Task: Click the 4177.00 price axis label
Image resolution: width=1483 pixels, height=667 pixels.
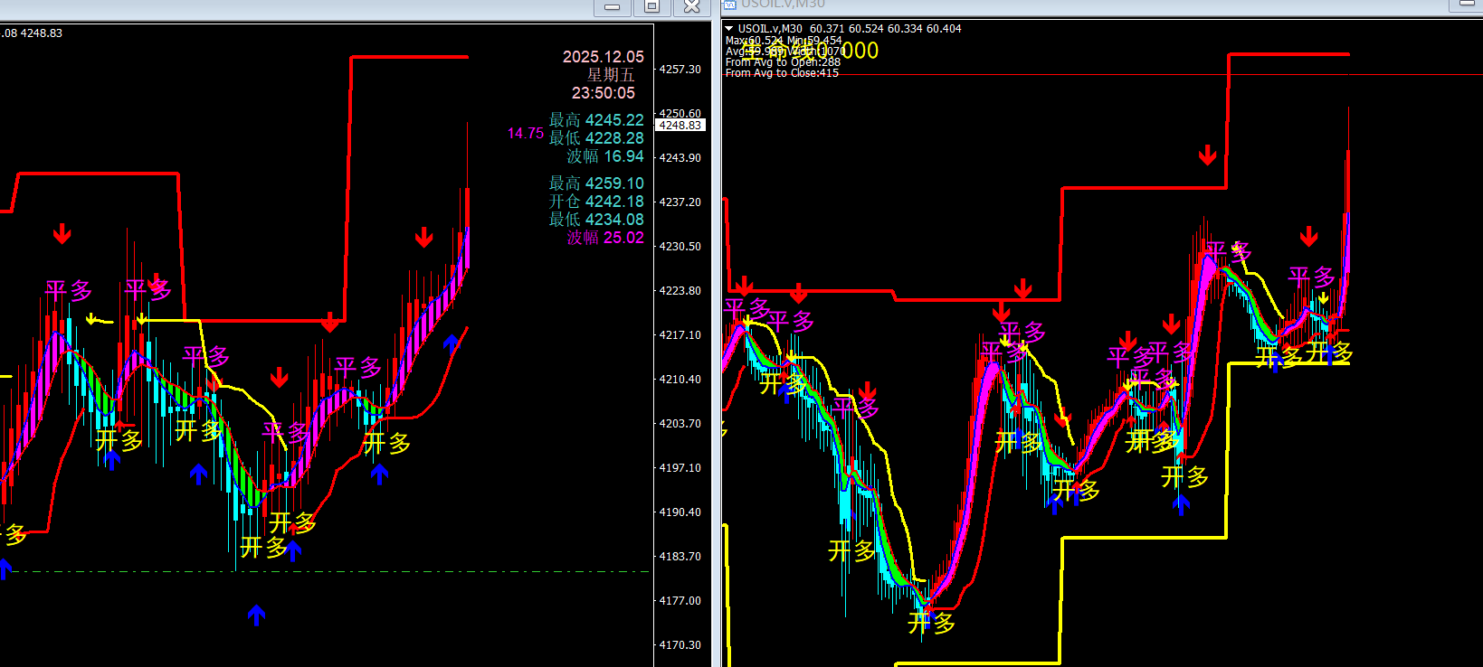Action: (x=680, y=601)
